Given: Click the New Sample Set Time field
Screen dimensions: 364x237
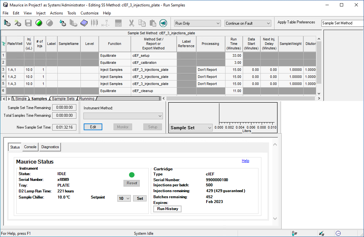Looking at the screenshot, I should pyautogui.click(x=64, y=127).
